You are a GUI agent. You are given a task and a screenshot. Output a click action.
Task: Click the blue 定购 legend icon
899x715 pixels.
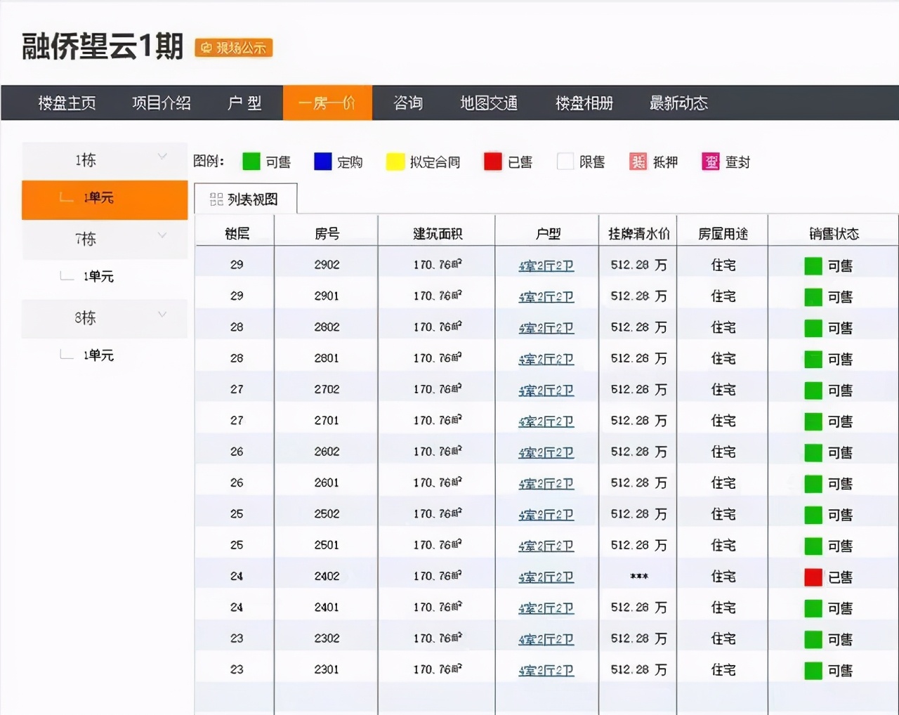tap(322, 161)
